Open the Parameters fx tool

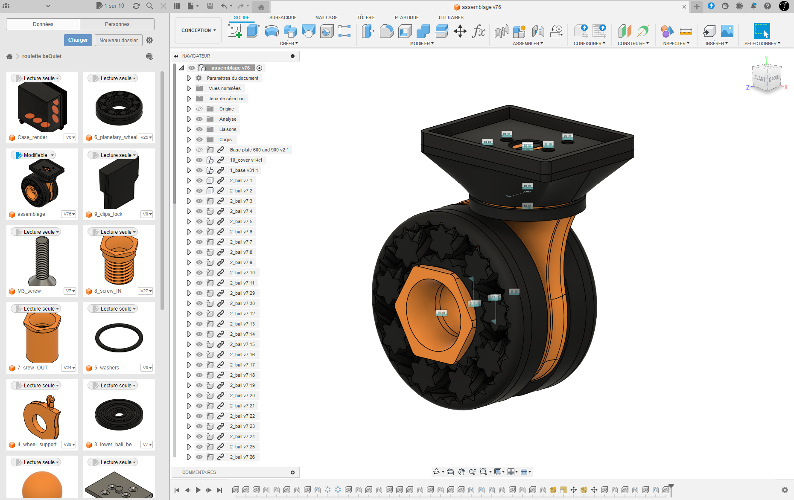pos(479,31)
